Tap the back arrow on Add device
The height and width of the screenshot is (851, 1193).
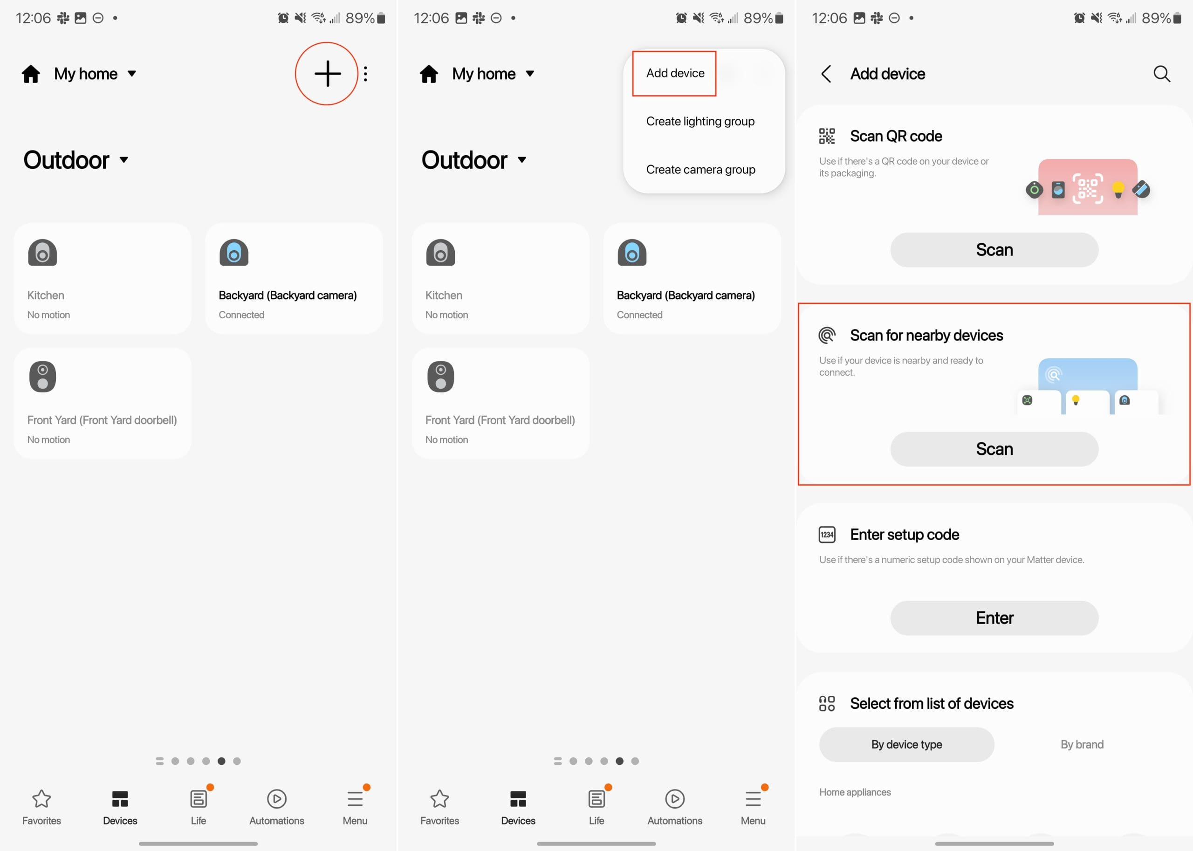coord(824,74)
